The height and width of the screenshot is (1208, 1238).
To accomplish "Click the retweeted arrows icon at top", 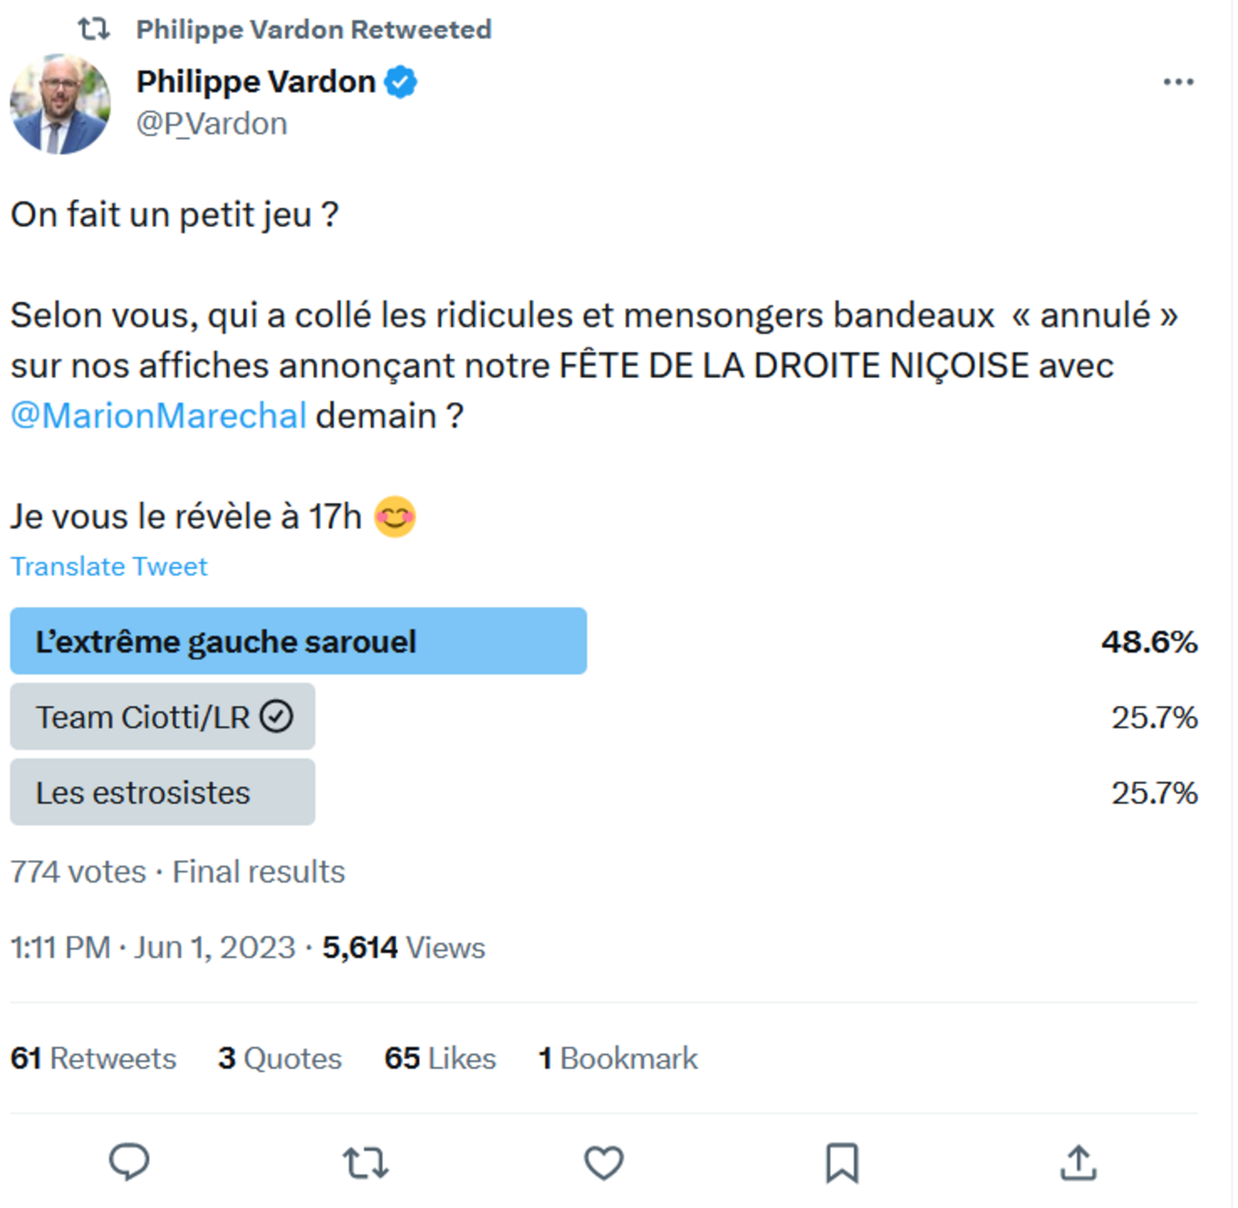I will pos(94,29).
